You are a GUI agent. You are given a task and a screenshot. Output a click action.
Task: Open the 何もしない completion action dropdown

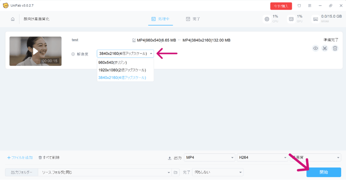click(218, 172)
